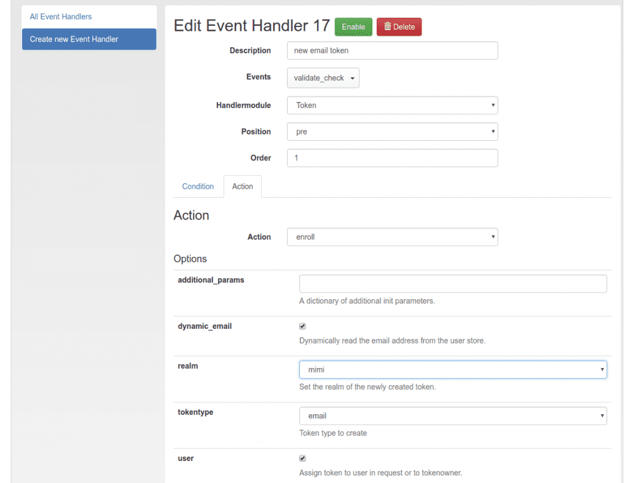Click the Description field containing new email token

[x=392, y=50]
